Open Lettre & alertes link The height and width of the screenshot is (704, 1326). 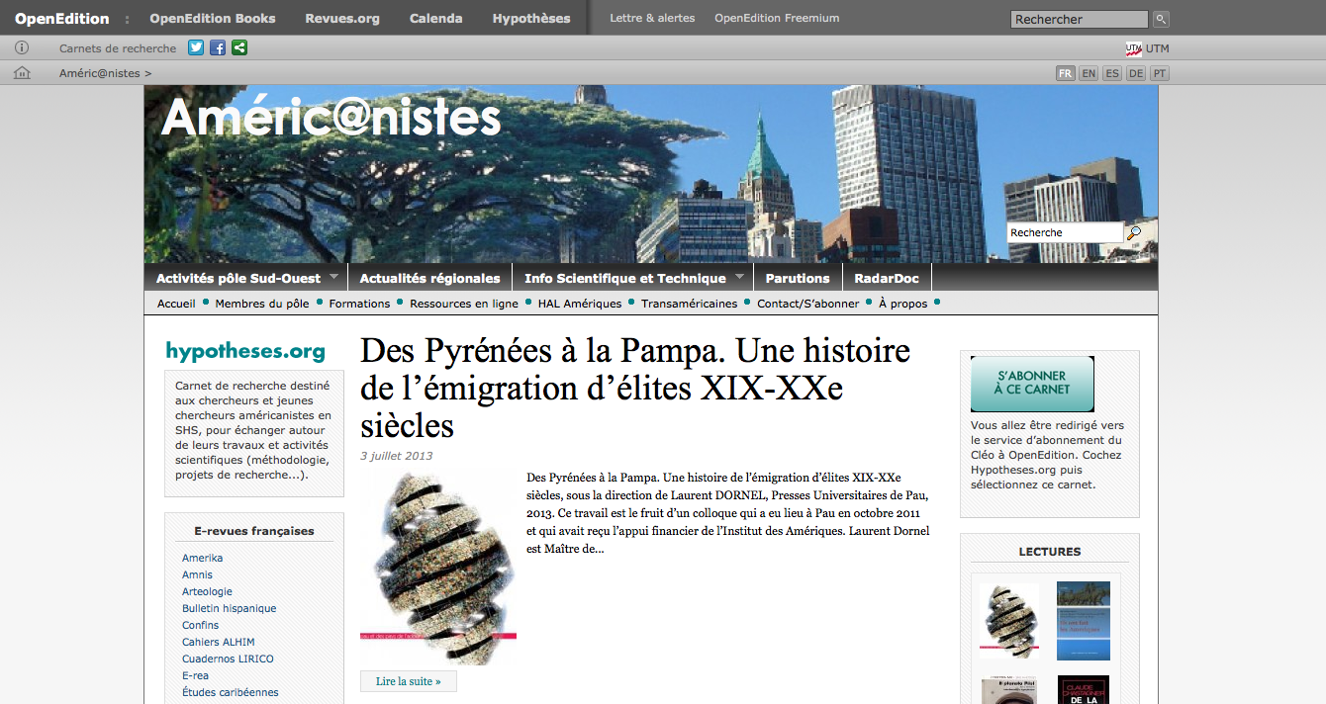tap(652, 18)
